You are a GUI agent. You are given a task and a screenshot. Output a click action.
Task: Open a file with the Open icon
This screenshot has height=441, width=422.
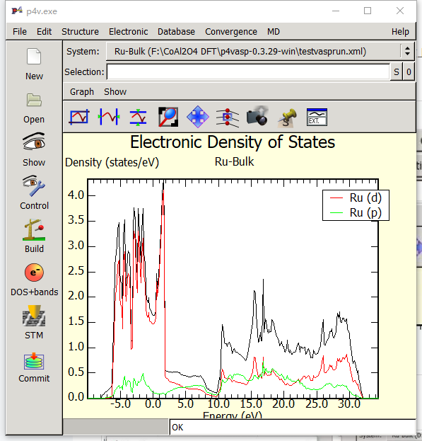point(34,100)
